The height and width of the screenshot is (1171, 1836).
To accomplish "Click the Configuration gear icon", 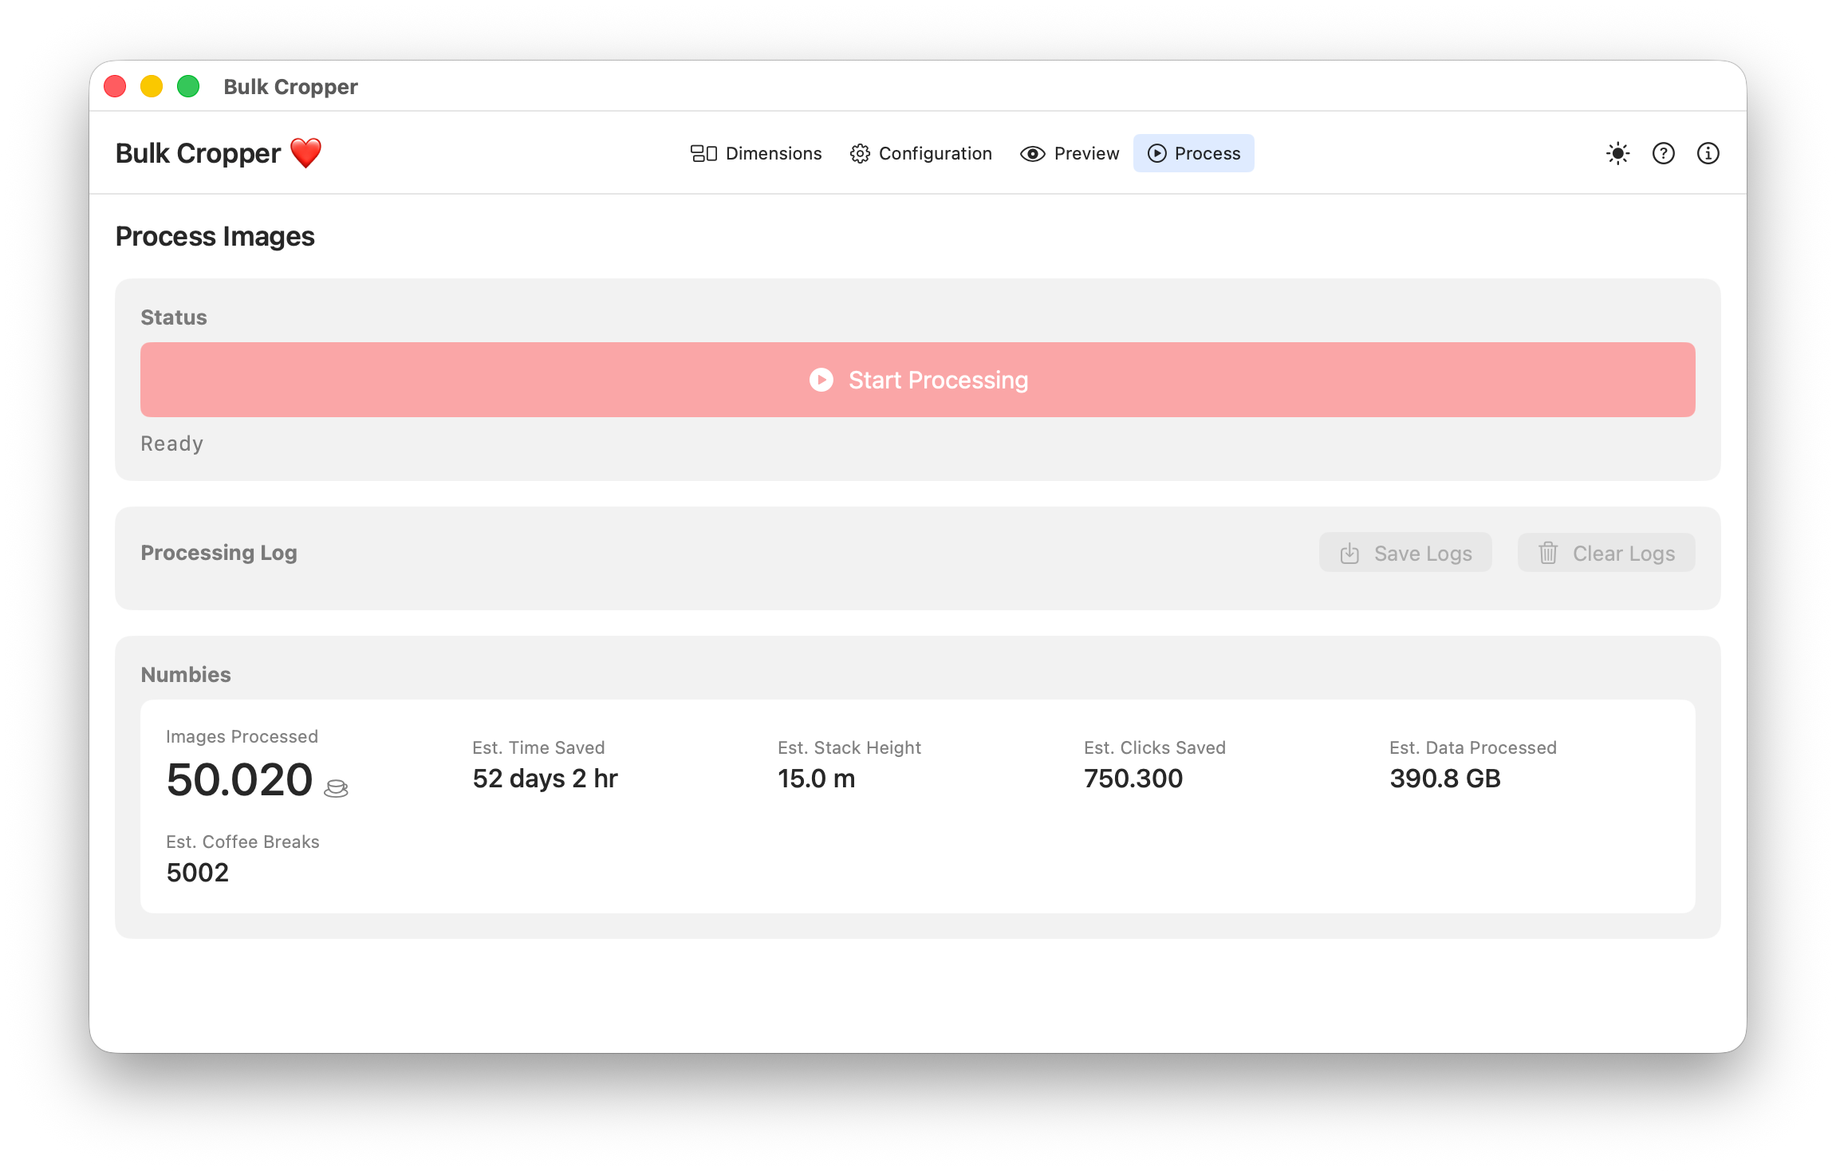I will (860, 153).
